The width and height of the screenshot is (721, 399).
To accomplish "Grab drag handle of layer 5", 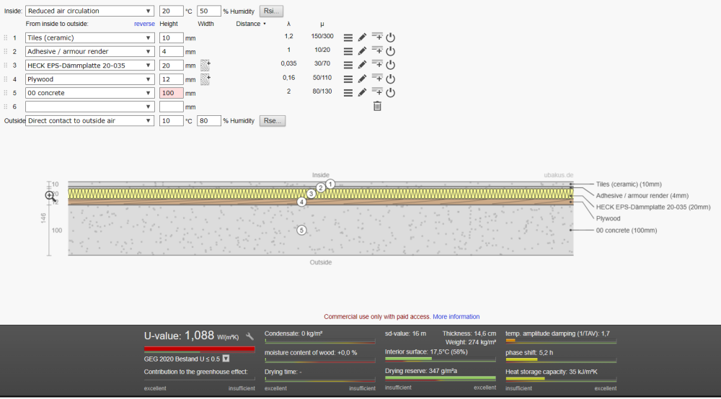I will [6, 93].
